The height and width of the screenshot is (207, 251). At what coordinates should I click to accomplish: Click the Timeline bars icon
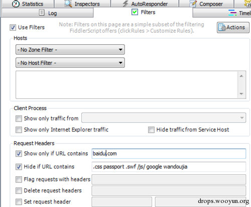232,13
